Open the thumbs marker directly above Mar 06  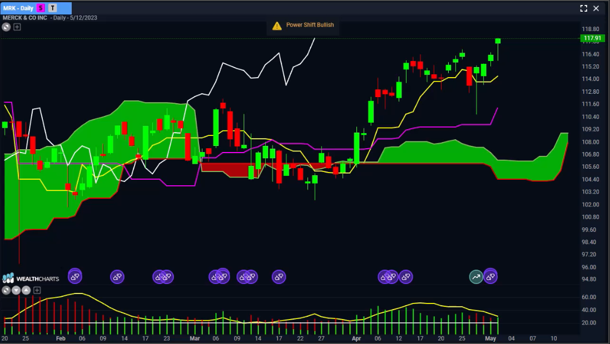(214, 277)
